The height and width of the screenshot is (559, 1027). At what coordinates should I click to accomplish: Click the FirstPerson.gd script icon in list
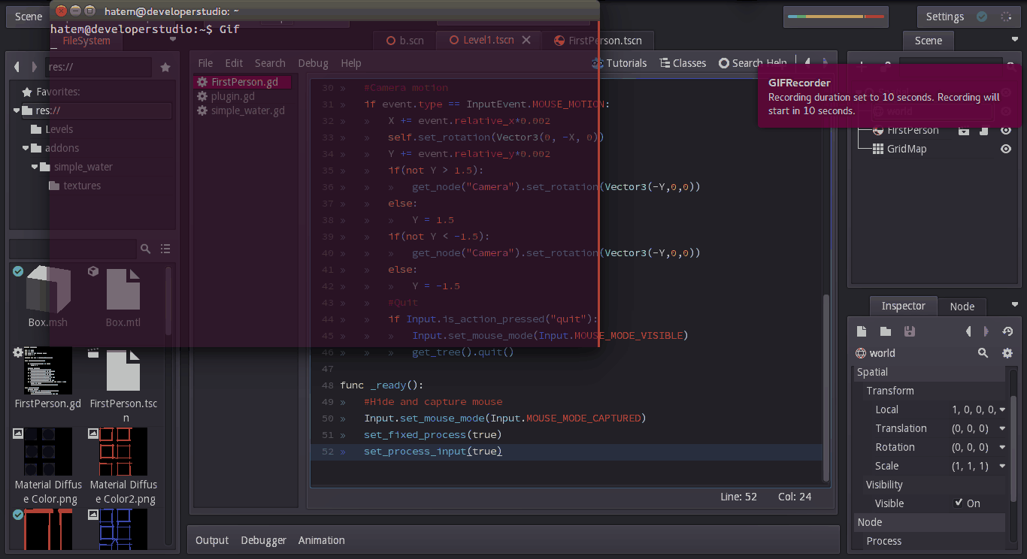pyautogui.click(x=202, y=82)
